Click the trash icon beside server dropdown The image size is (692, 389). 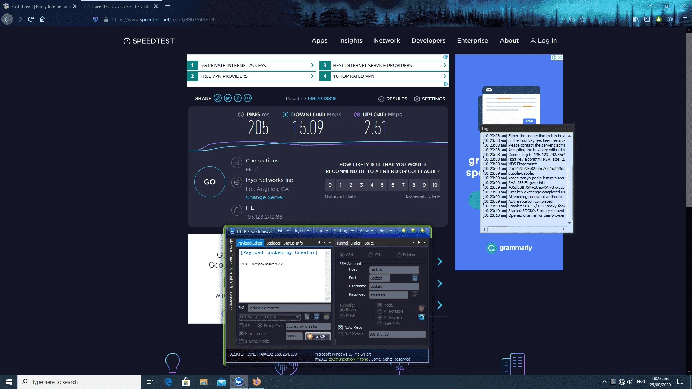click(327, 317)
